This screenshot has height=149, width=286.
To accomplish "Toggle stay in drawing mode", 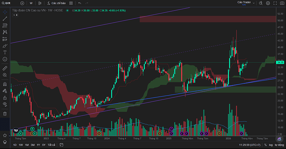I will click(x=5, y=91).
